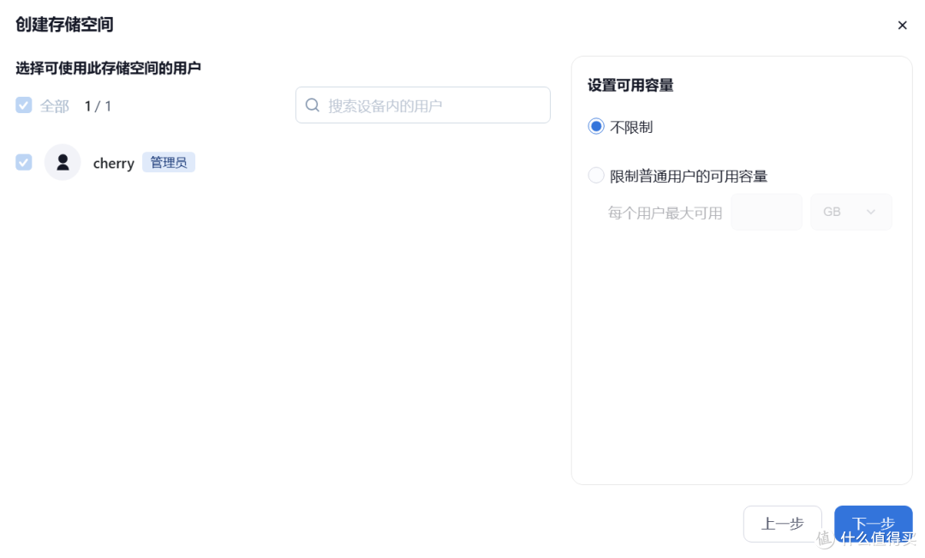This screenshot has height=558, width=925.
Task: Click the 每个用户最大可用 capacity input
Action: (767, 212)
